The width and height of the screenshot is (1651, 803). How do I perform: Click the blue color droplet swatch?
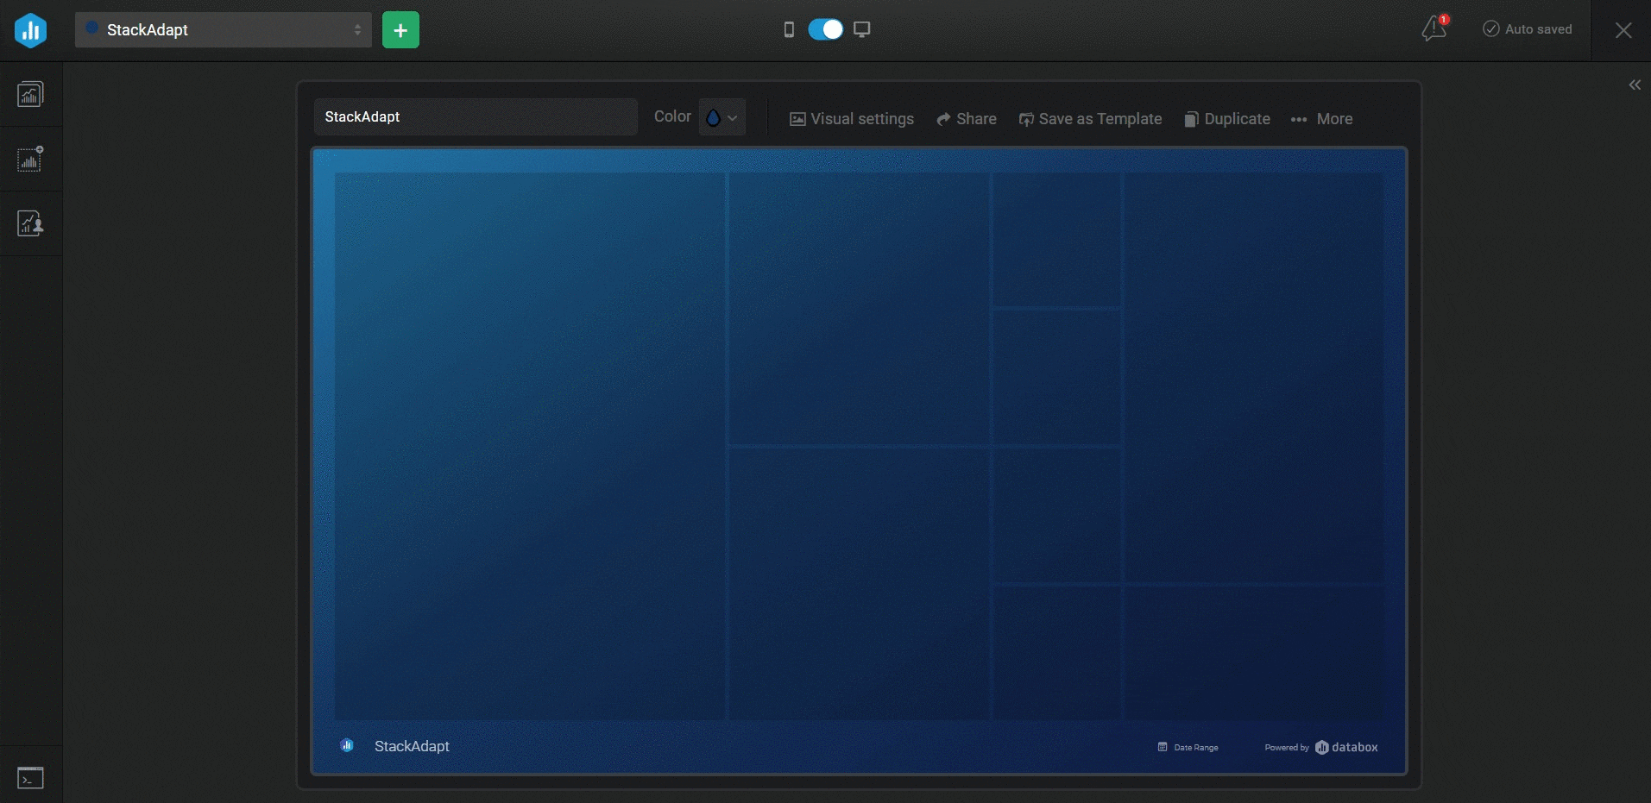coord(713,118)
